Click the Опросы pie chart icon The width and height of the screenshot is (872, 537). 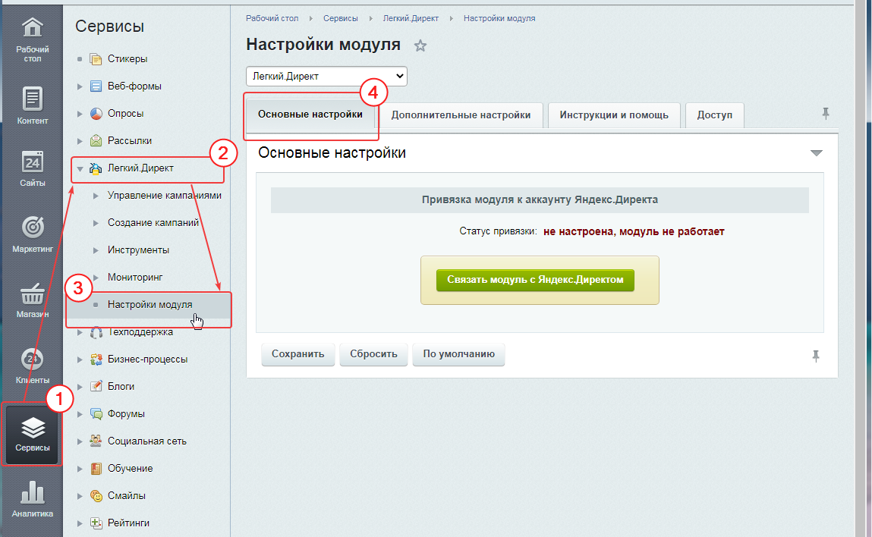(x=96, y=114)
